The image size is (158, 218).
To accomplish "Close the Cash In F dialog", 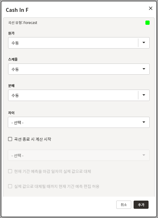I will (151, 8).
